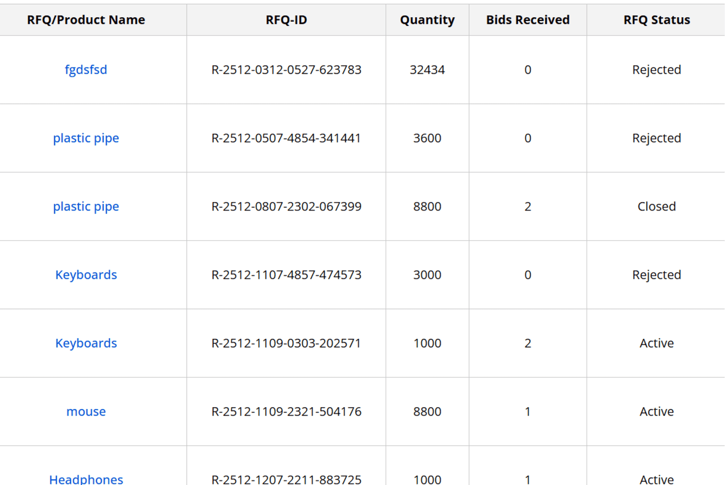Screen dimensions: 725x485
Task: Click the Bids Received column header
Action: pos(527,20)
